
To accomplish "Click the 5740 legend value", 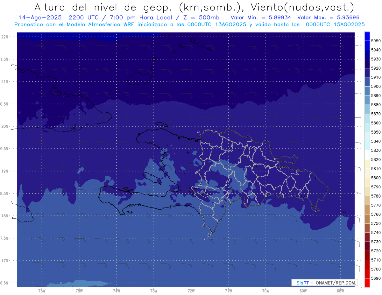I will 376,233.
